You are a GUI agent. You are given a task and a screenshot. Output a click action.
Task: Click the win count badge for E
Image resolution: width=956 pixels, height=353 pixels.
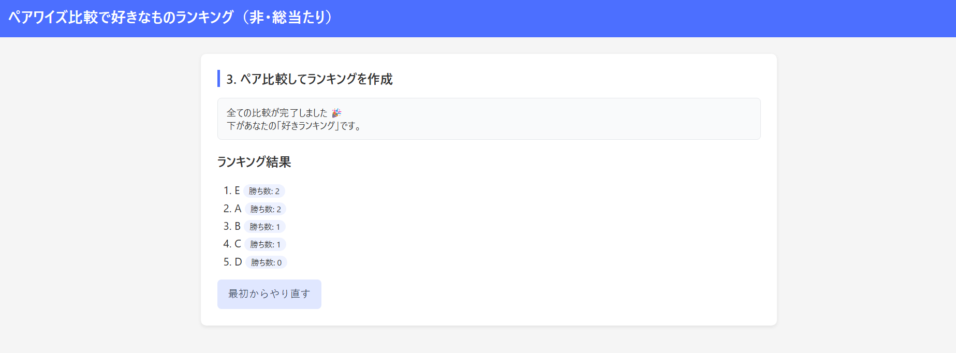click(264, 191)
